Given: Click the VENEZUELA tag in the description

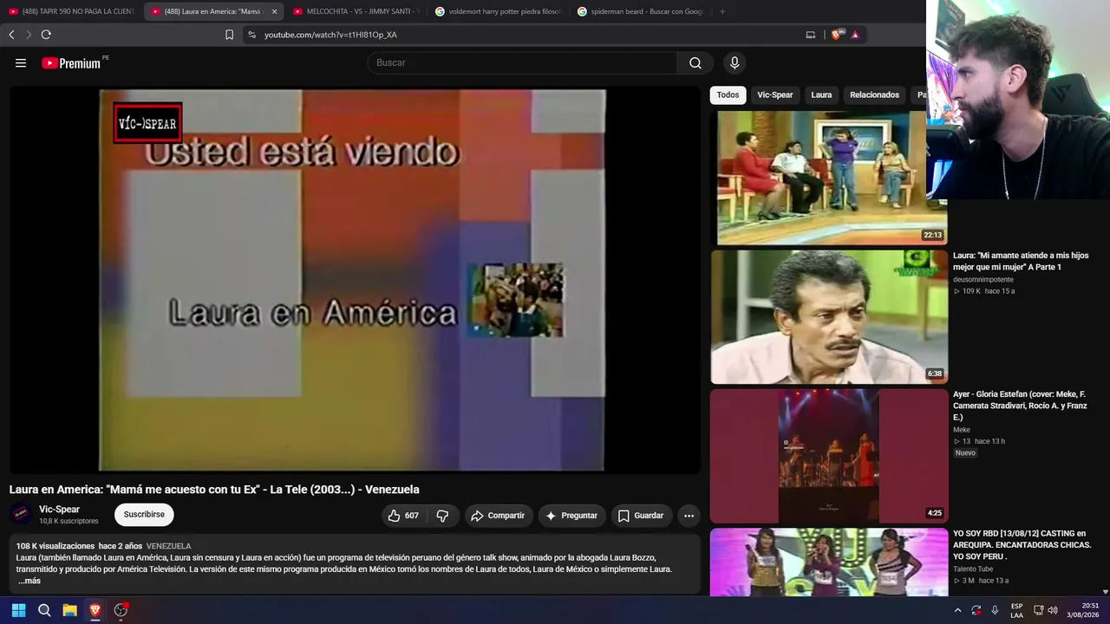Looking at the screenshot, I should (x=168, y=547).
